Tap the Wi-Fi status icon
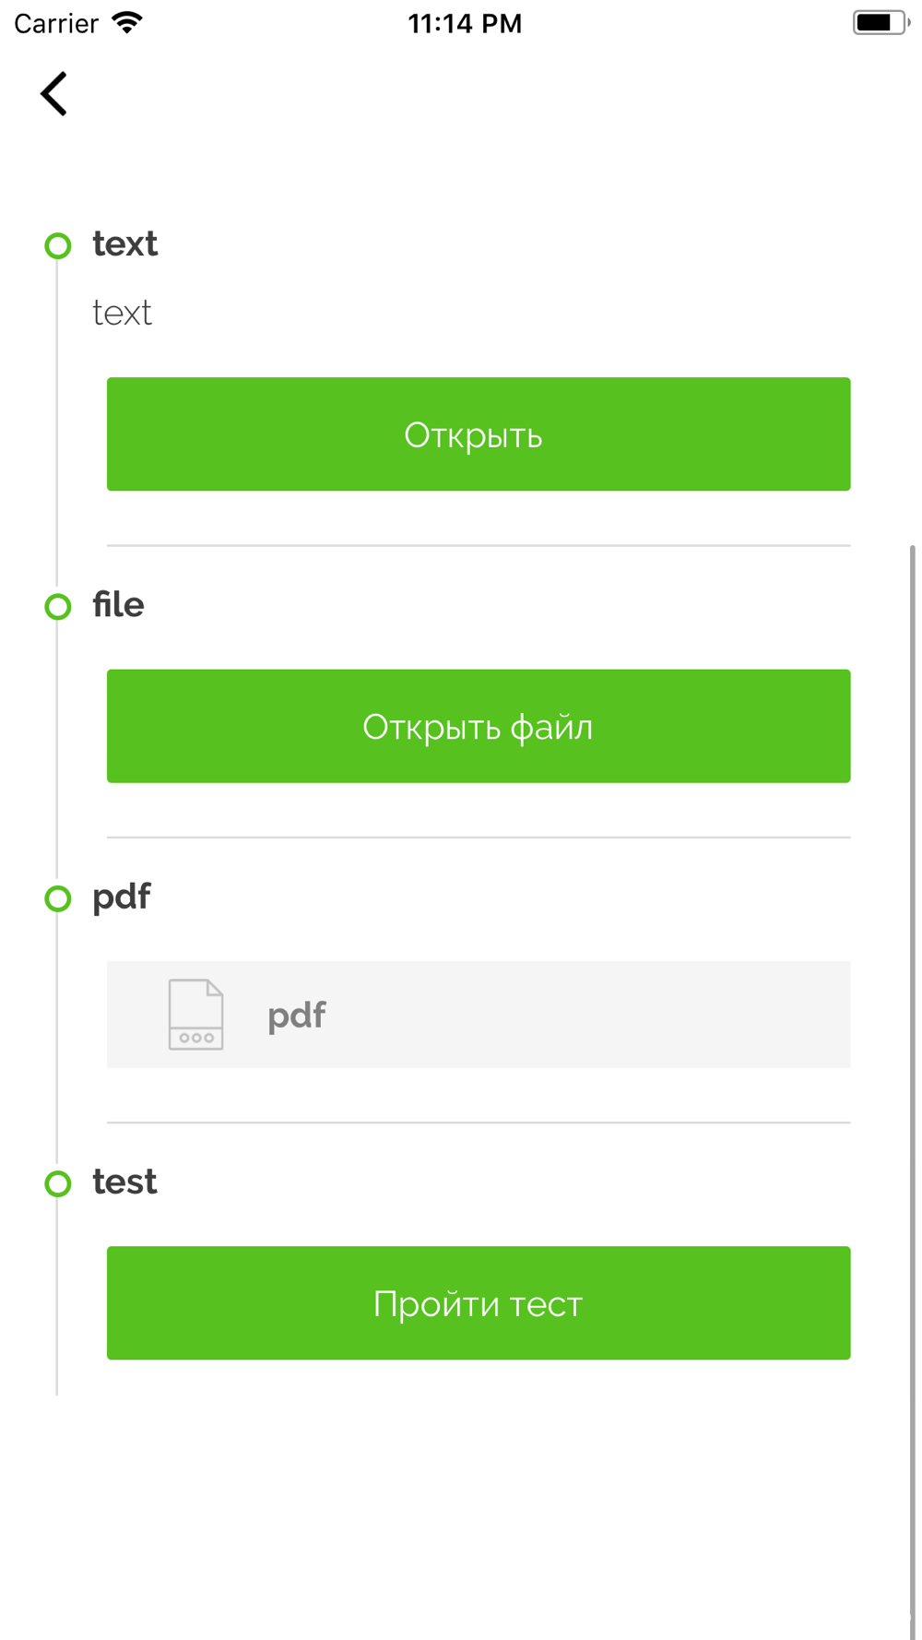 [x=127, y=22]
